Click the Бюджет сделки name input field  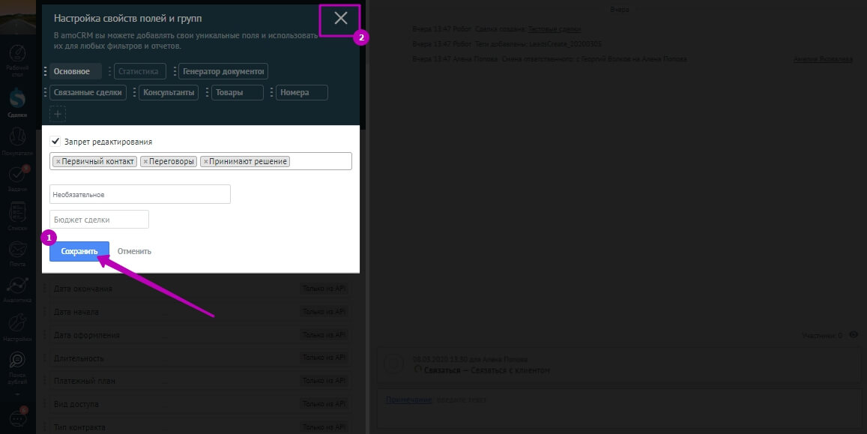pyautogui.click(x=99, y=220)
